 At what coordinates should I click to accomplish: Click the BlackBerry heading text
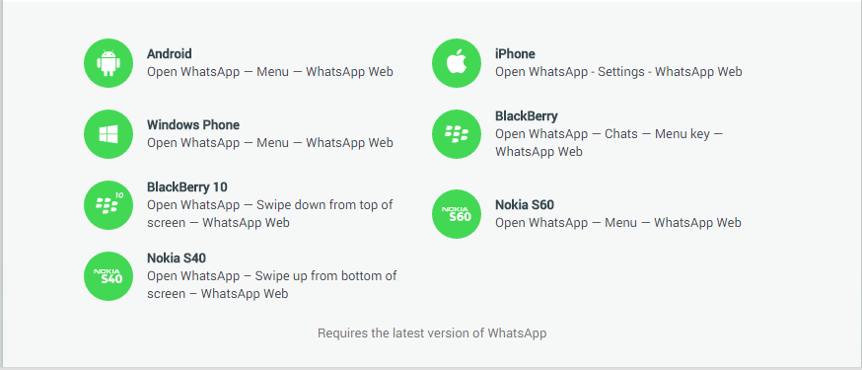click(526, 116)
